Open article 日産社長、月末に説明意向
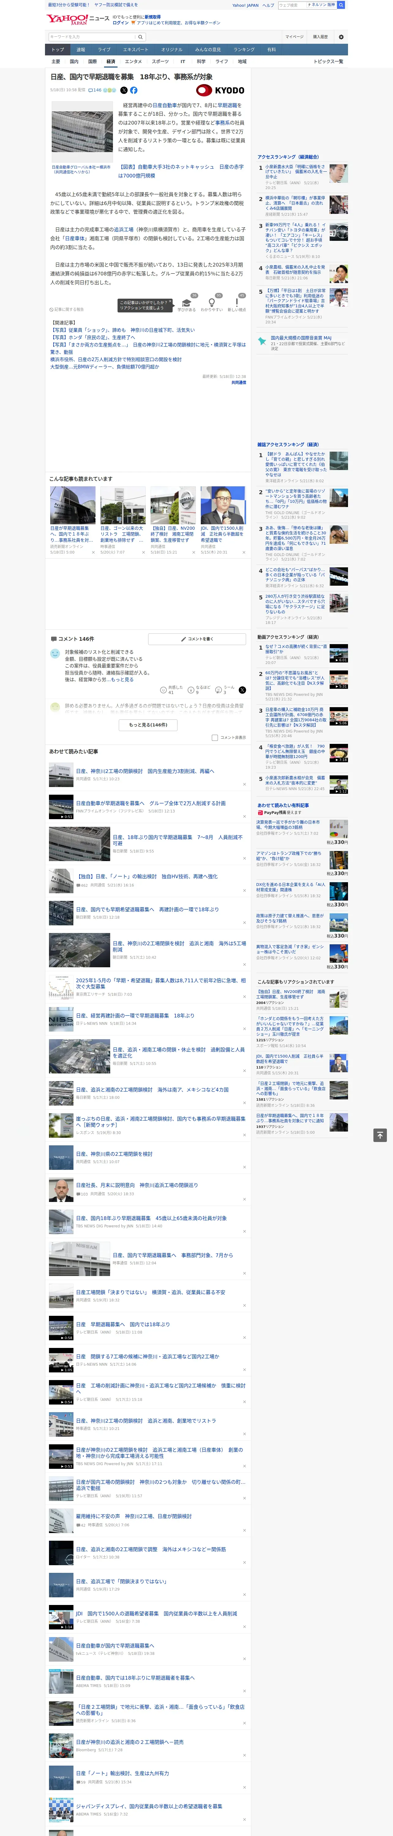The image size is (393, 1836). (137, 1185)
